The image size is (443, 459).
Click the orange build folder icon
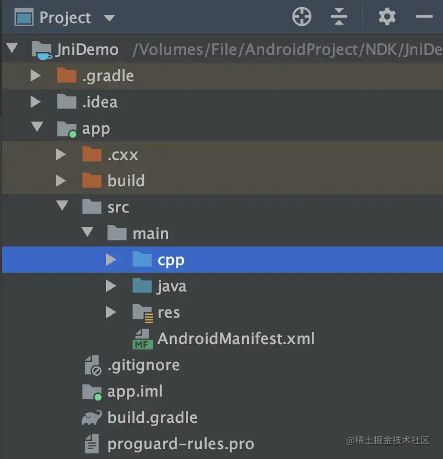click(92, 180)
